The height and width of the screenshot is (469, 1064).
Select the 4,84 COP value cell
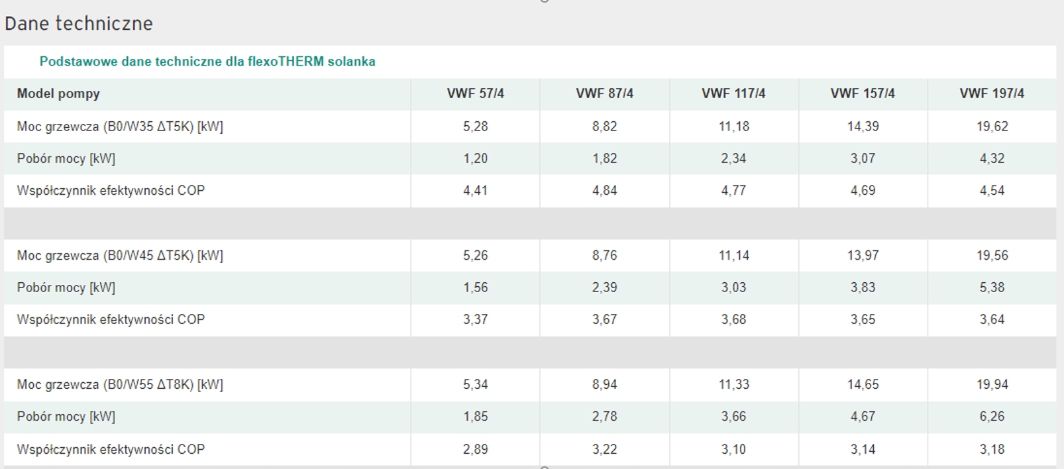tap(604, 191)
